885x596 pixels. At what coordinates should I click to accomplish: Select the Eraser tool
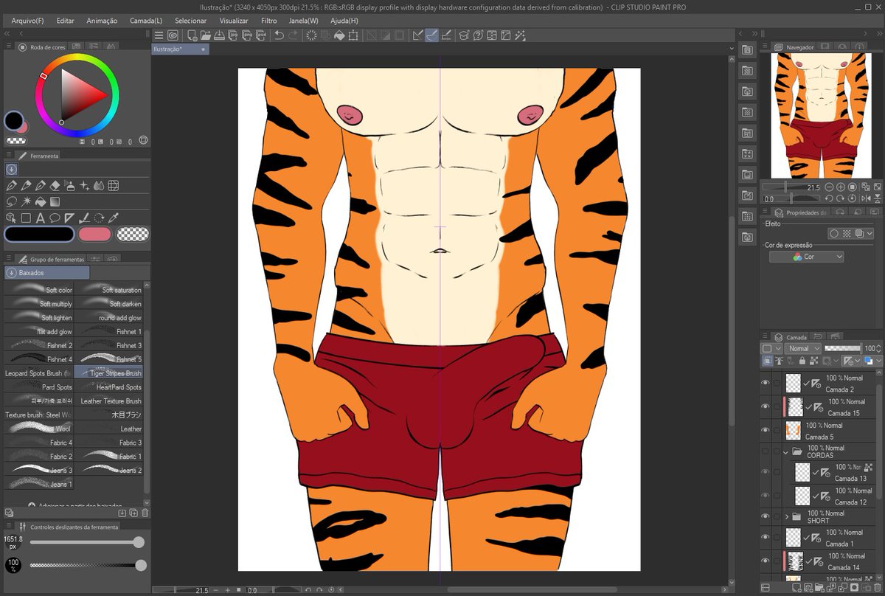(55, 186)
